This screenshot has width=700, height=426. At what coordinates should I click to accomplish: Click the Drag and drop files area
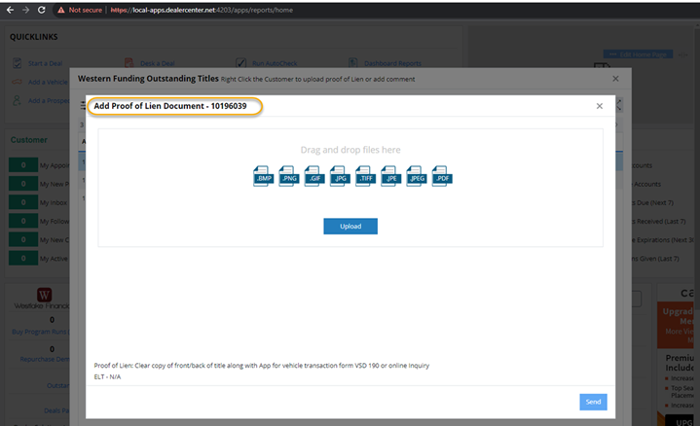click(x=350, y=188)
